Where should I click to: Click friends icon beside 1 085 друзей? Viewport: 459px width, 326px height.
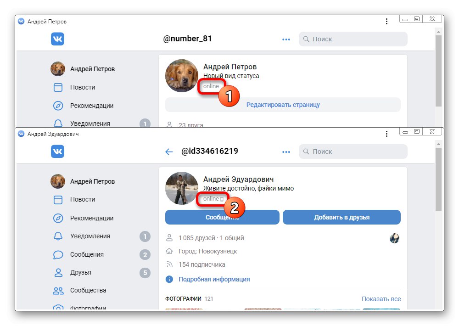pyautogui.click(x=169, y=237)
